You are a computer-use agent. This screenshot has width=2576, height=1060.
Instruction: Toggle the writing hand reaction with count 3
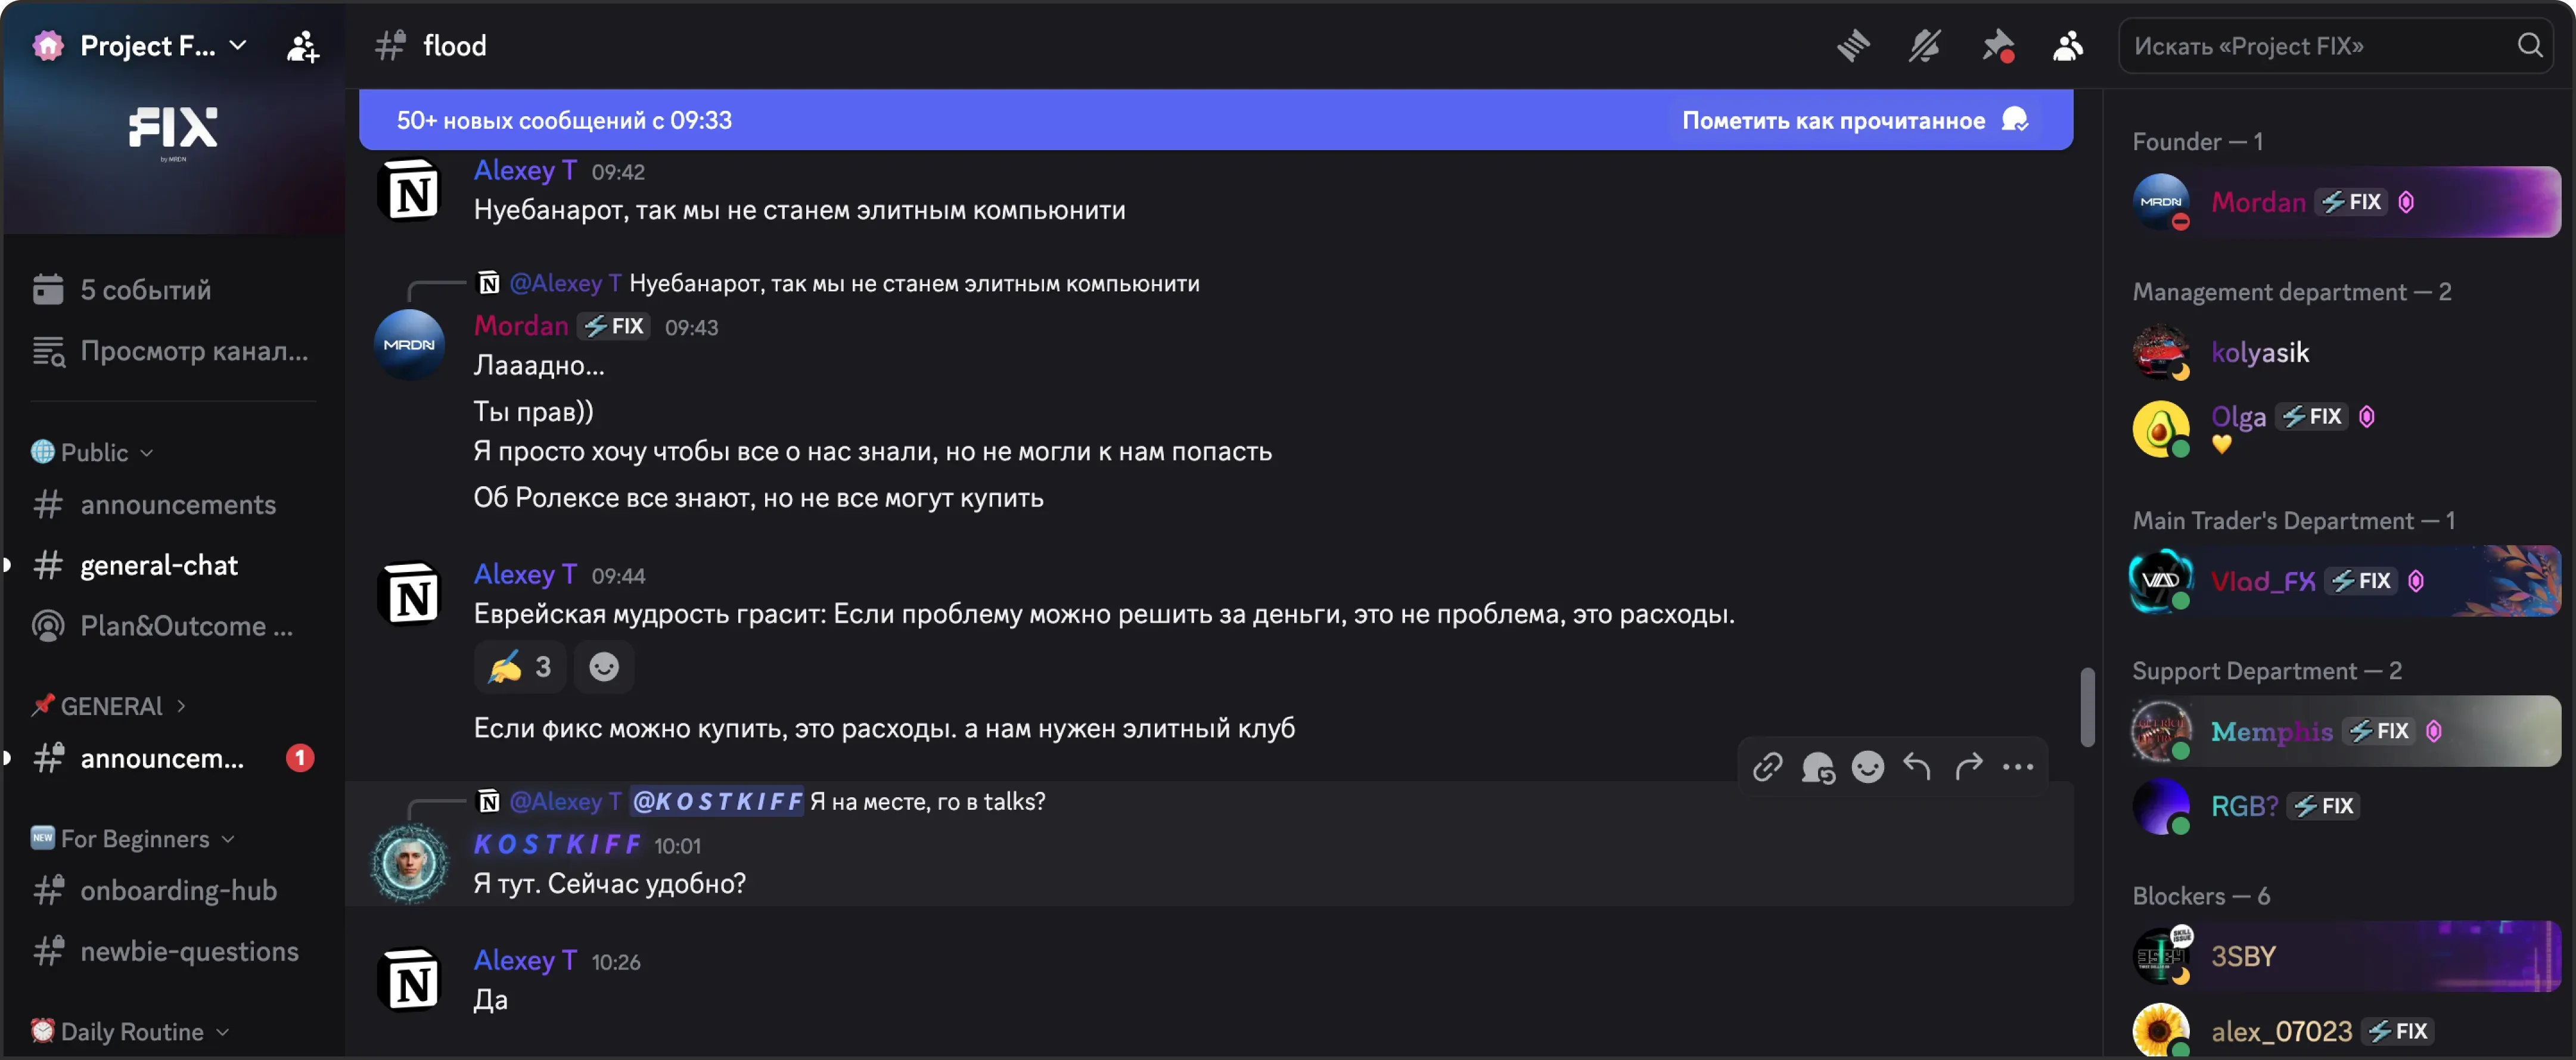point(520,667)
